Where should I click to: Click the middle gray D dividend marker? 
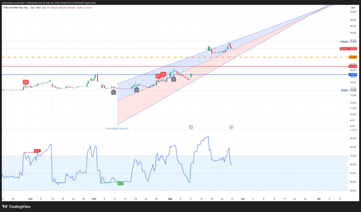point(137,90)
